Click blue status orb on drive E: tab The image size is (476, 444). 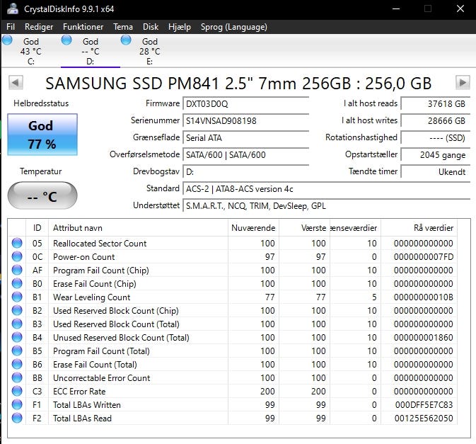click(x=126, y=40)
